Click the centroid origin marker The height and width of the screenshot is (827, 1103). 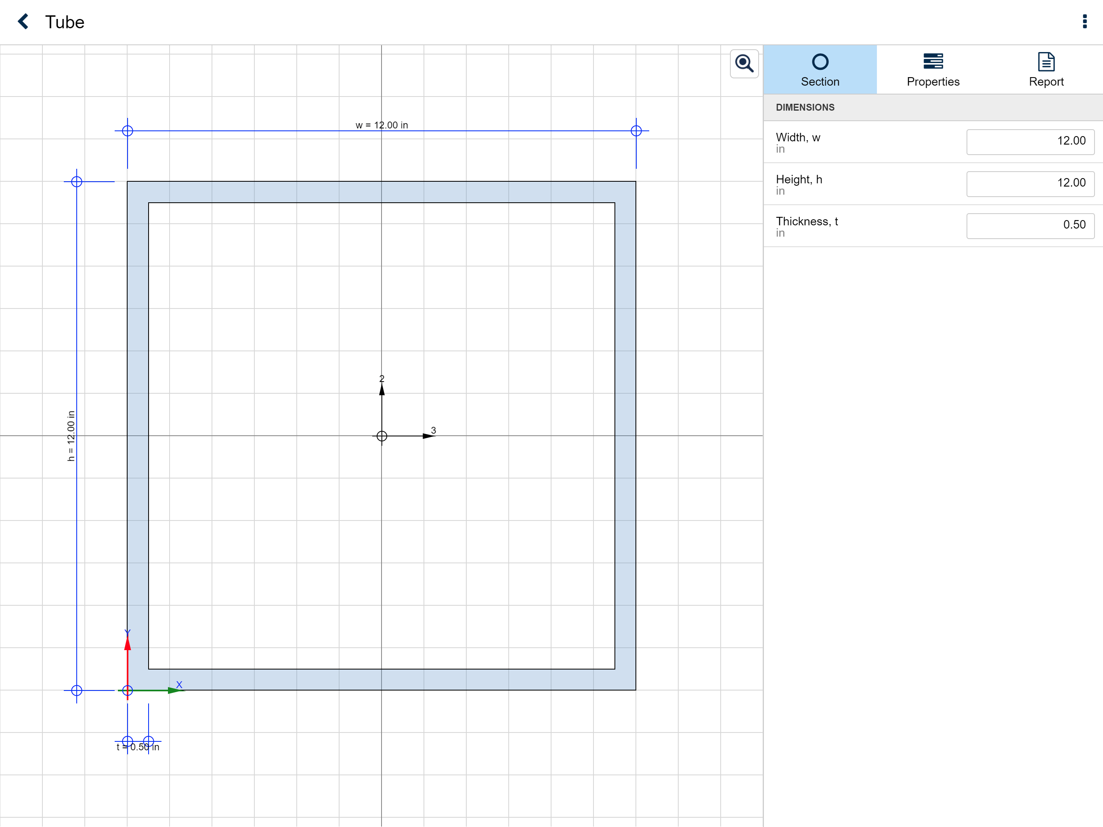tap(382, 436)
